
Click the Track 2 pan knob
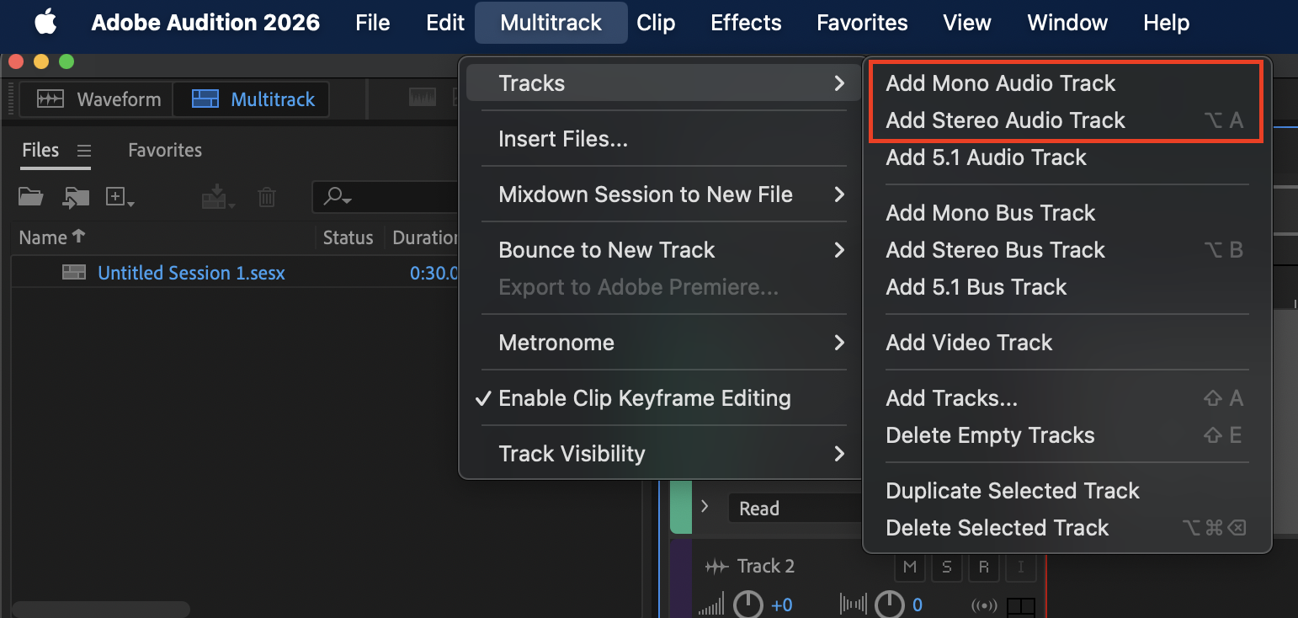[891, 605]
